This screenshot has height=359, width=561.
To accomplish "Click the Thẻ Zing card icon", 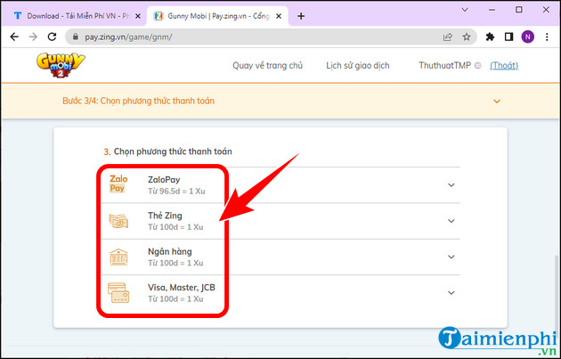I will pos(118,221).
